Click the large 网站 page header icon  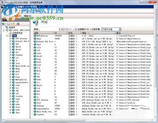point(36,23)
